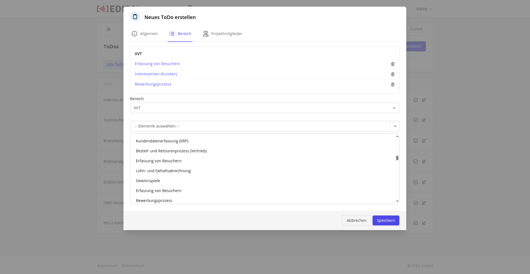Viewport: 530px width, 274px height.
Task: Click the options list scrollbar thumb
Action: coord(397,158)
